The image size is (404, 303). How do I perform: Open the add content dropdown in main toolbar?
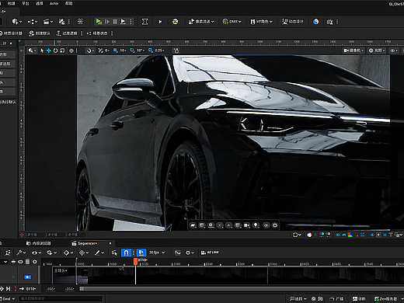pos(17,22)
